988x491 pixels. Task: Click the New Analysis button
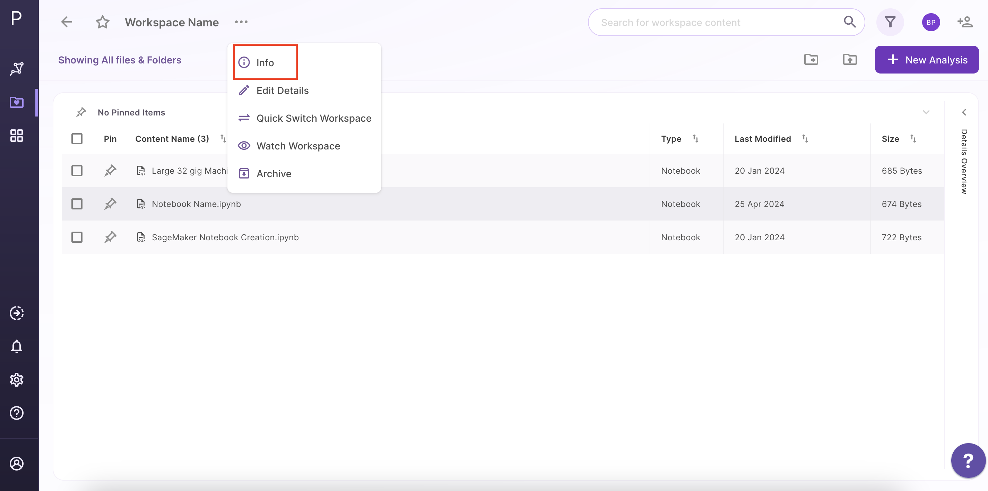pos(926,59)
